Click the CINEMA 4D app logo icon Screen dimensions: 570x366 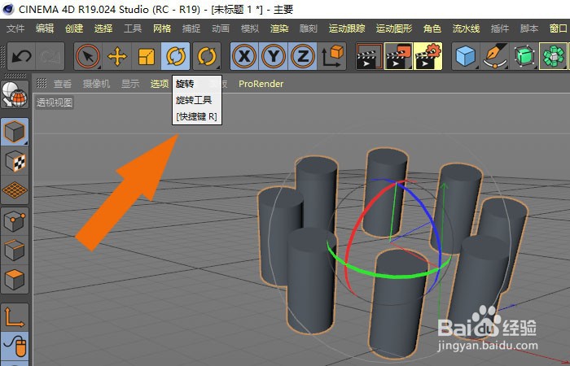[8, 9]
